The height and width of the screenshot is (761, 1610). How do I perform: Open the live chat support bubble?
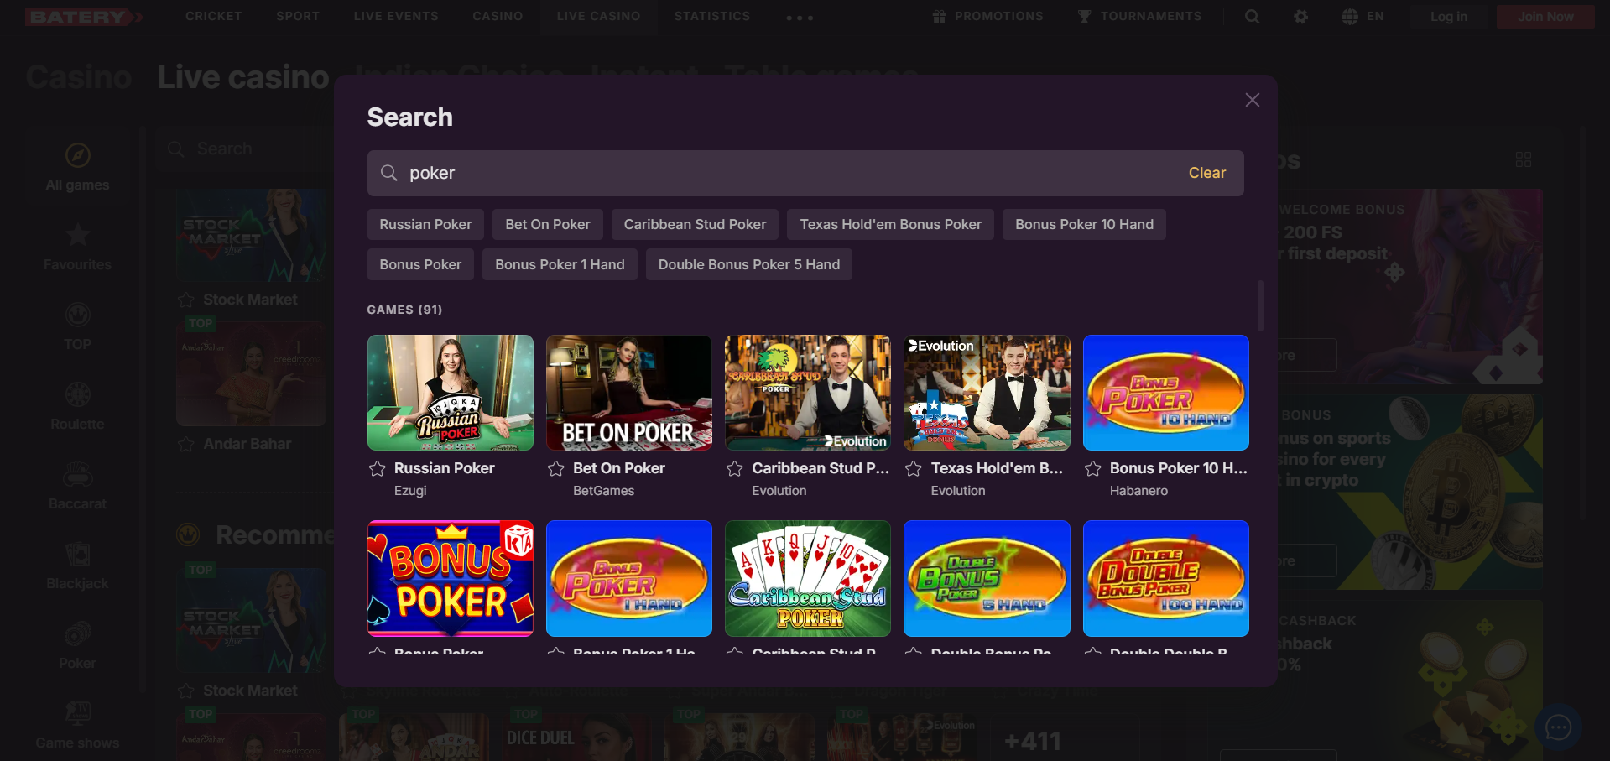[1558, 727]
